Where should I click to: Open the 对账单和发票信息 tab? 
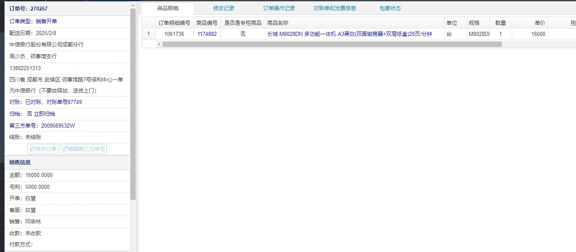click(x=335, y=8)
